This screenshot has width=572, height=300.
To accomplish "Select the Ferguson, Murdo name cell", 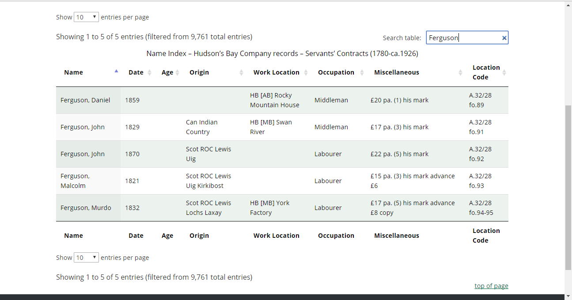I will [86, 208].
